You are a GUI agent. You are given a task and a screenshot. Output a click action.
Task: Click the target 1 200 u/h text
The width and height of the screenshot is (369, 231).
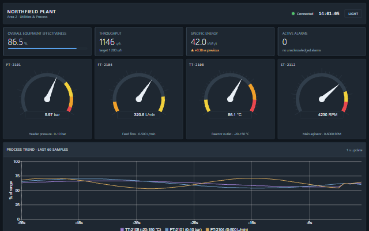tap(111, 50)
